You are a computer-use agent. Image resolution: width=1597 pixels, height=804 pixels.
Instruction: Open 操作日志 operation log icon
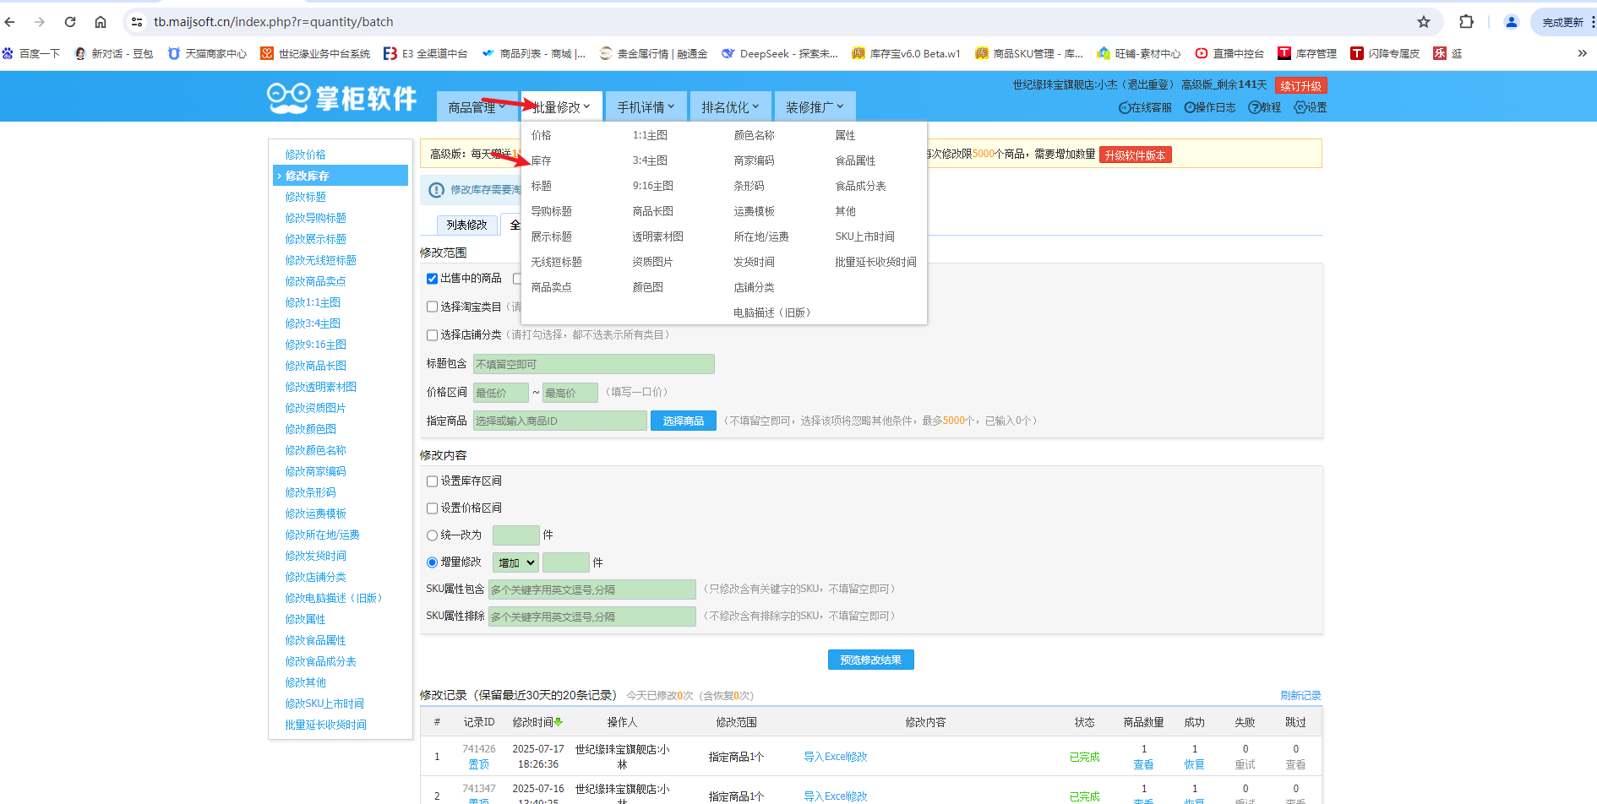pyautogui.click(x=1190, y=108)
